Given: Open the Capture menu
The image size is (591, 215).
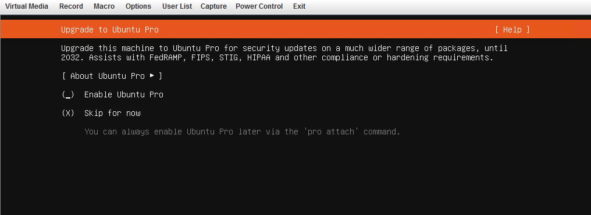Looking at the screenshot, I should tap(213, 6).
